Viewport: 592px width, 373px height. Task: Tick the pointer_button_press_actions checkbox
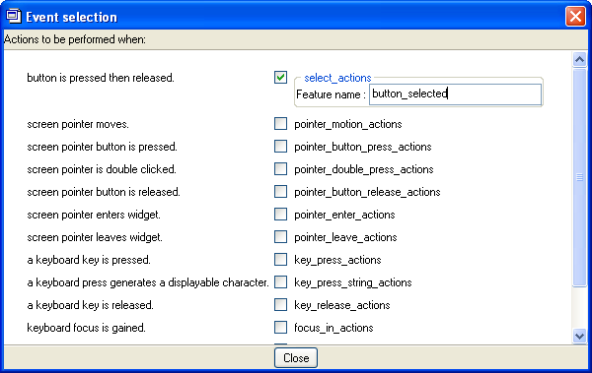(280, 147)
